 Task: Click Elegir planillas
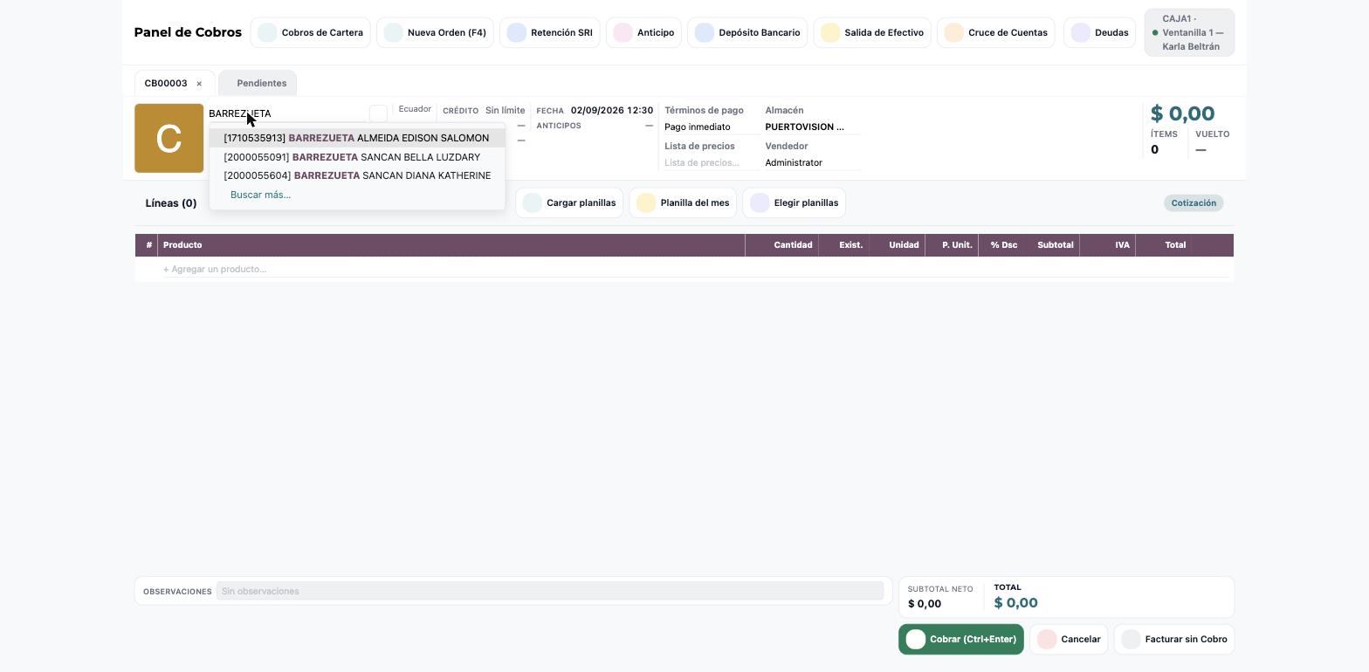795,202
